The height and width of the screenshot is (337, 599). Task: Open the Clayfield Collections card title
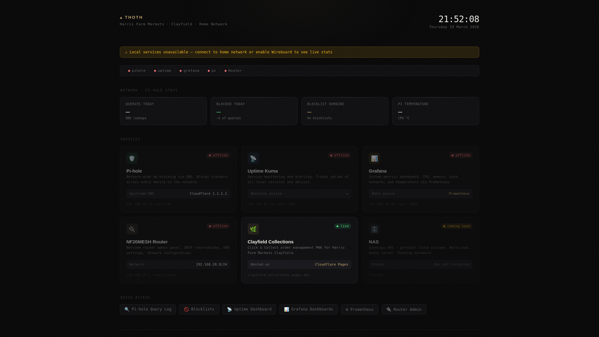[270, 242]
